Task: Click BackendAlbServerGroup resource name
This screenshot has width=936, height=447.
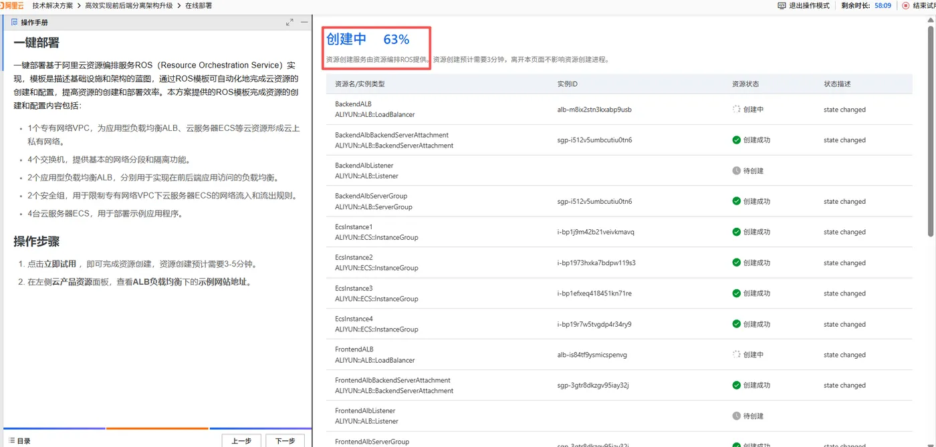Action: click(371, 196)
